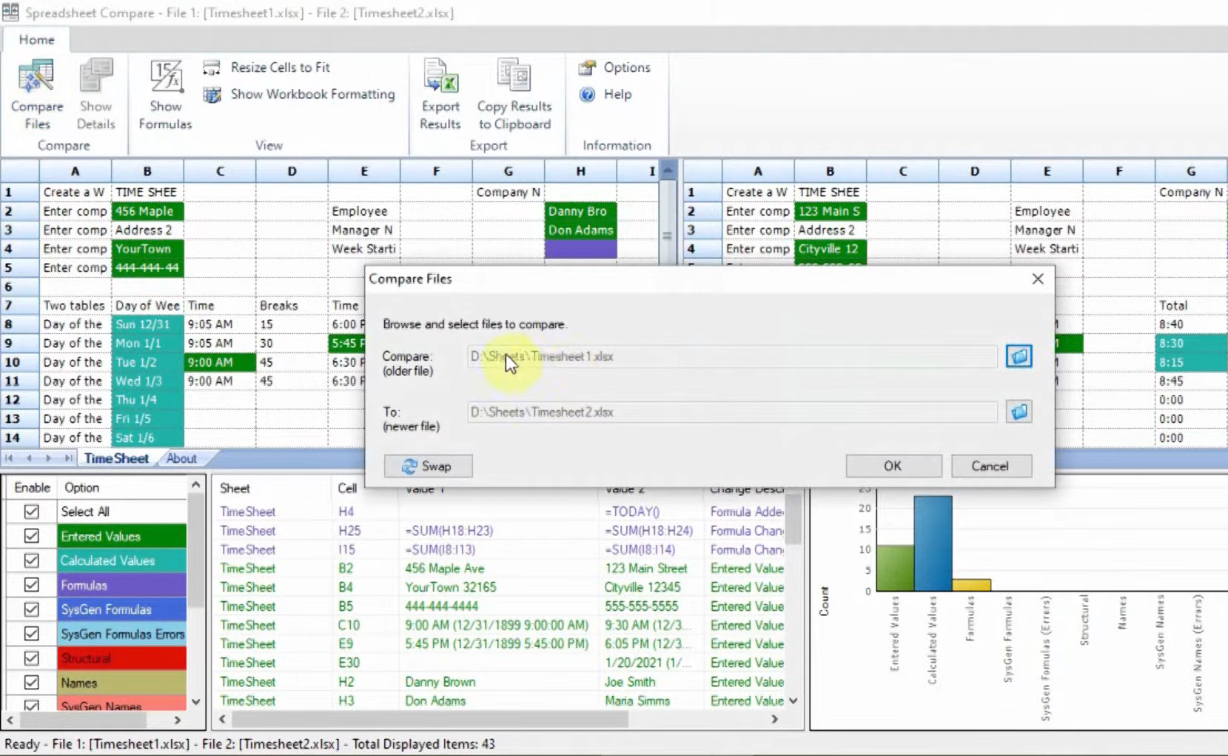The image size is (1228, 756).
Task: Open the Options icon in Information group
Action: tap(588, 67)
